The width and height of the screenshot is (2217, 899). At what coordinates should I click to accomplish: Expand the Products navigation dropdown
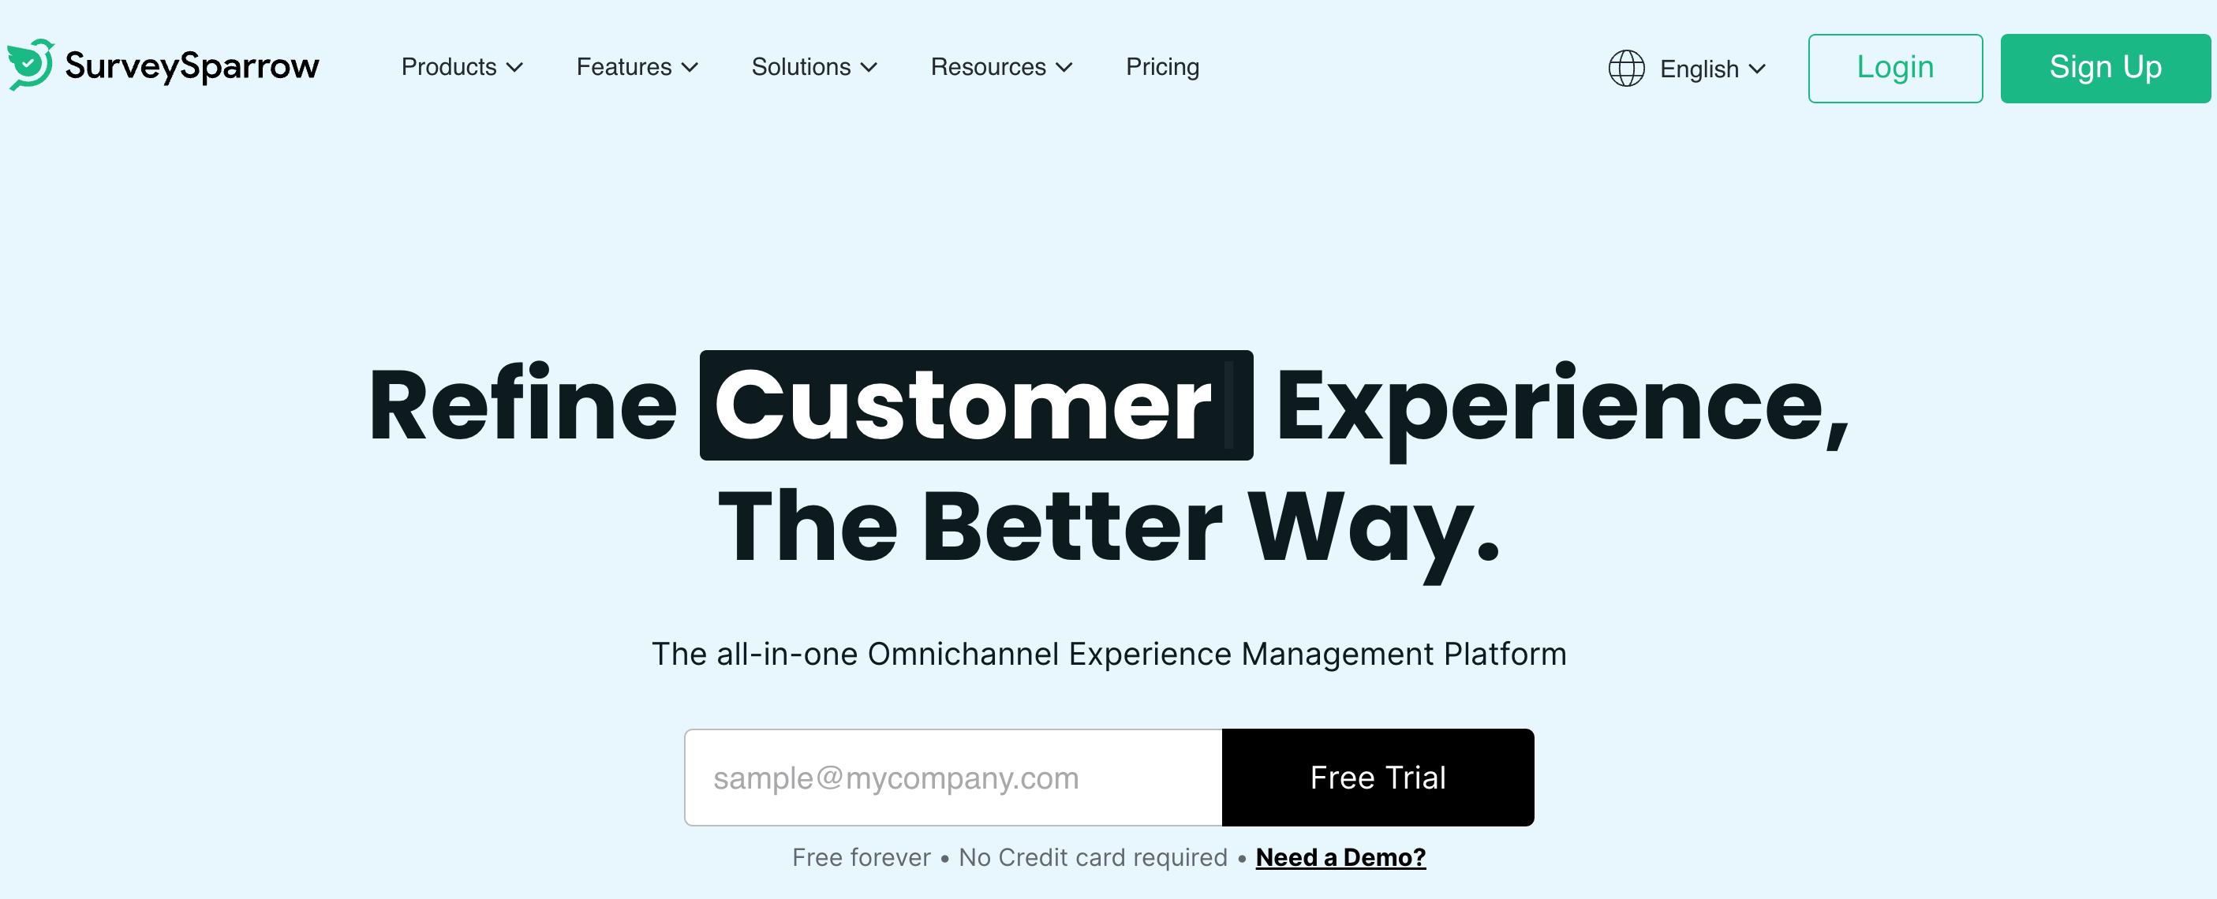[459, 66]
